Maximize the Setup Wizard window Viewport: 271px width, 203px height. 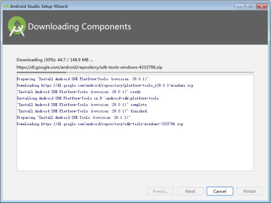[x=250, y=6]
